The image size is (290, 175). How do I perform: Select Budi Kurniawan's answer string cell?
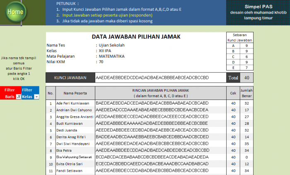161,123
